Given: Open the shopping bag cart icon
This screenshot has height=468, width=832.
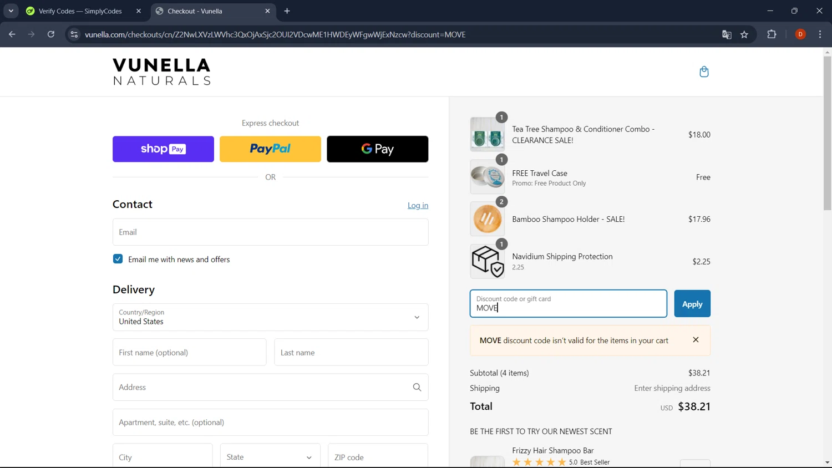Looking at the screenshot, I should tap(704, 72).
